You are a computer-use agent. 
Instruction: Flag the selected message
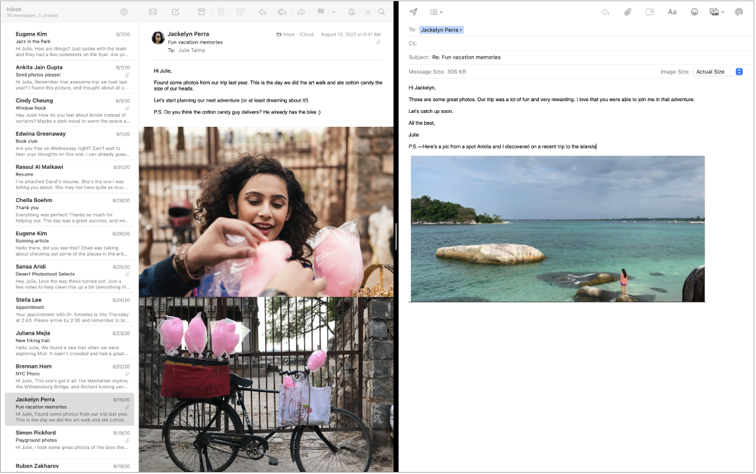(321, 11)
